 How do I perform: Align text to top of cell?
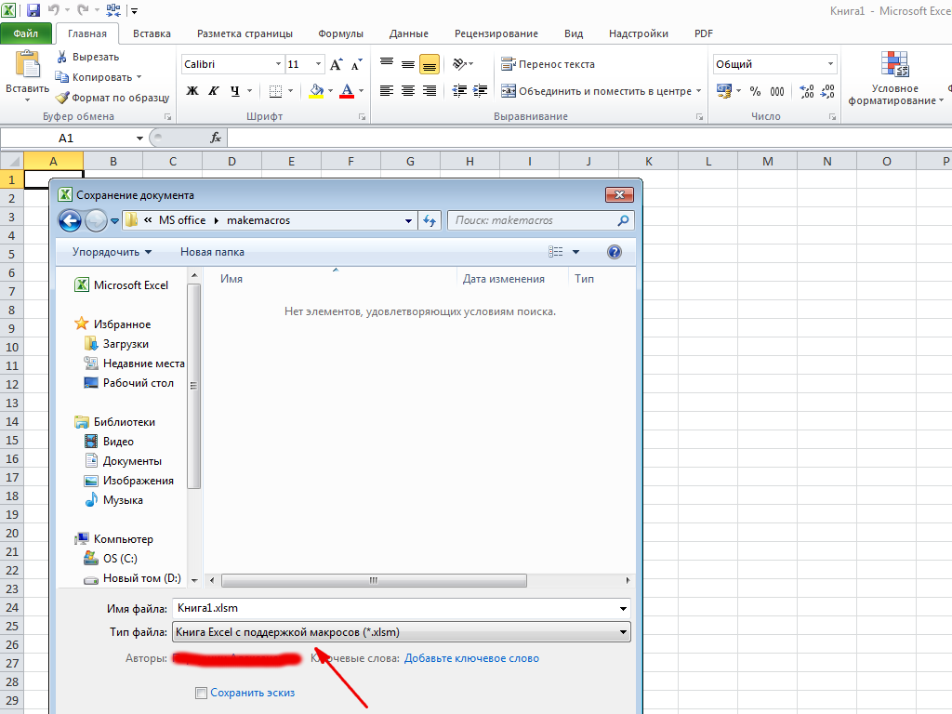coord(387,64)
